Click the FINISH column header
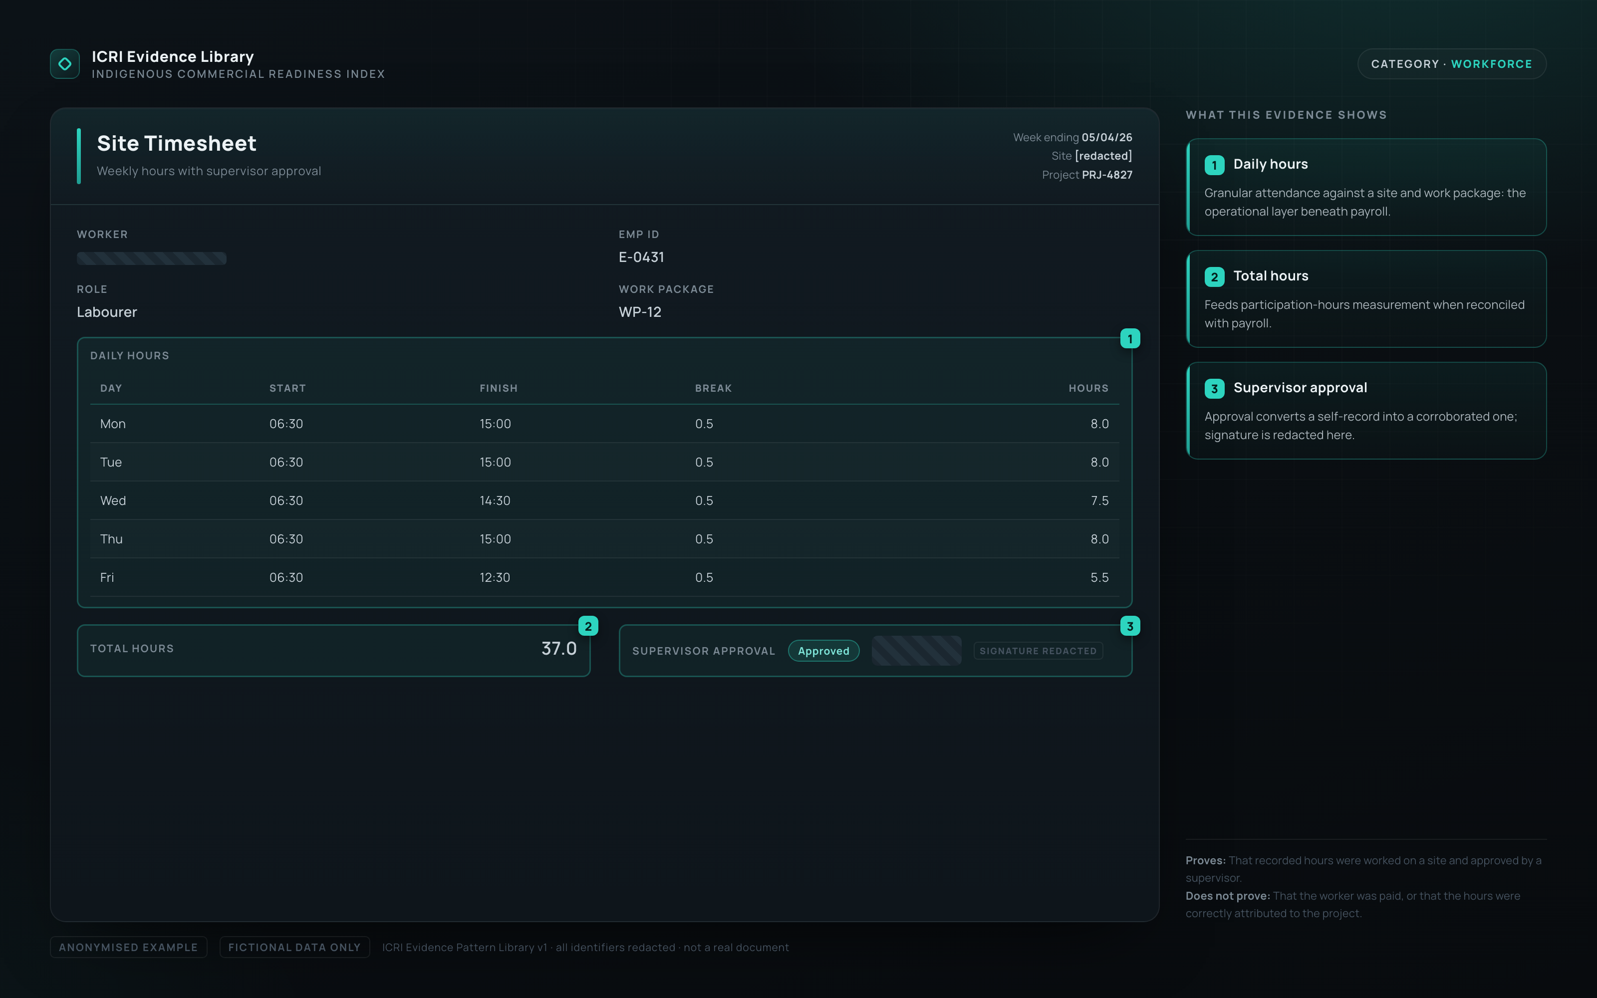 498,388
